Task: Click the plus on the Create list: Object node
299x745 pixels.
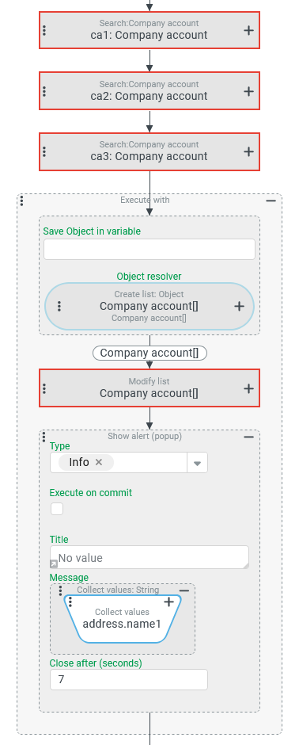Action: [240, 307]
